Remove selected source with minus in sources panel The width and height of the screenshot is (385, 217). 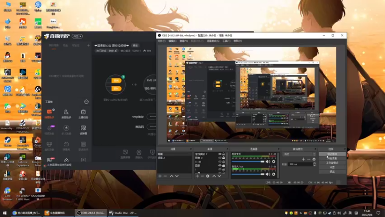(x=202, y=176)
